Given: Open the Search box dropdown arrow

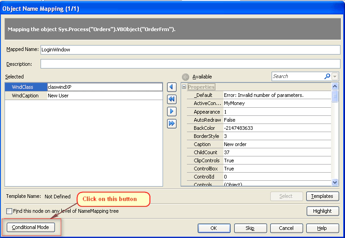Looking at the screenshot, I should (335, 77).
